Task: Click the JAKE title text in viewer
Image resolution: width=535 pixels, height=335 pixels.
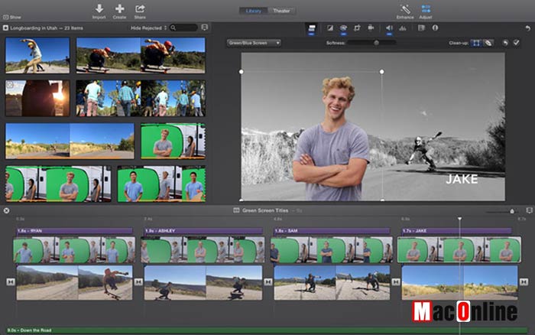Action: (462, 179)
